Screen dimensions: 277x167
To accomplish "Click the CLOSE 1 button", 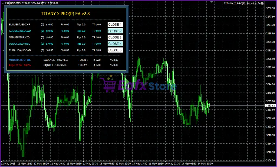I will (x=115, y=25).
